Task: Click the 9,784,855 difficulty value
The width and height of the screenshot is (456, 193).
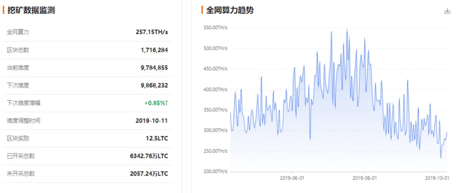Action: click(x=154, y=67)
